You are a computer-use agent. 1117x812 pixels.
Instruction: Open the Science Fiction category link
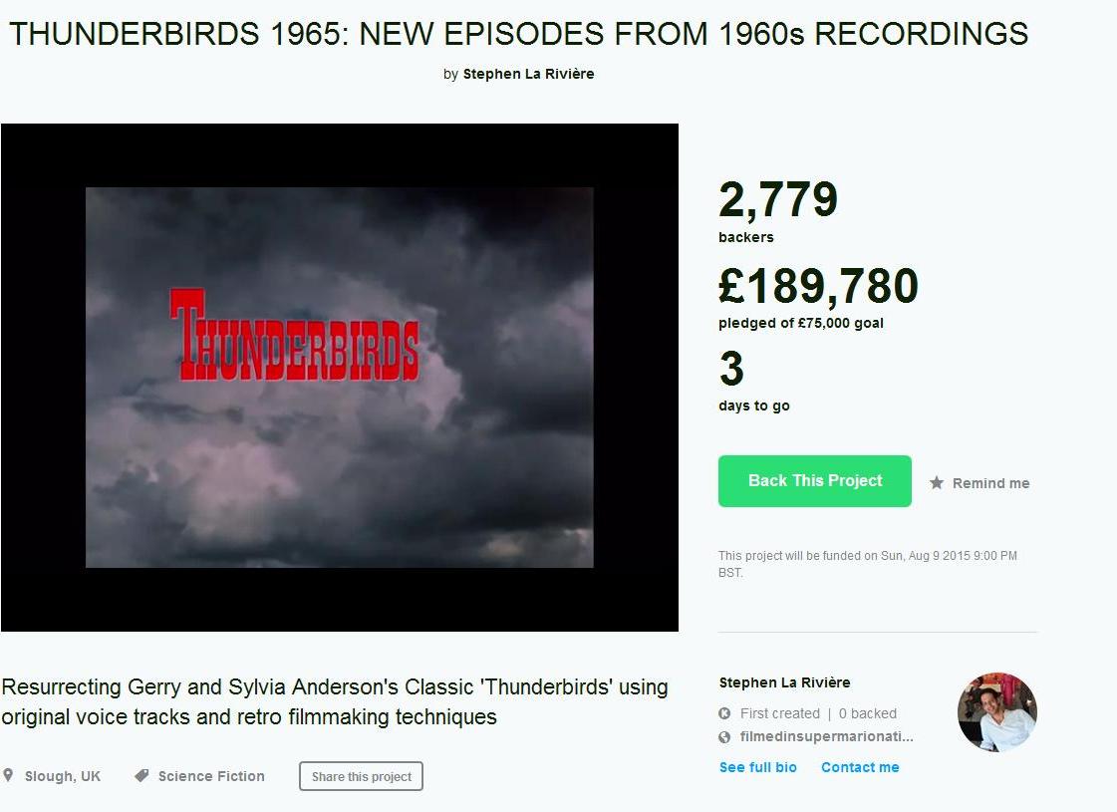(x=211, y=776)
